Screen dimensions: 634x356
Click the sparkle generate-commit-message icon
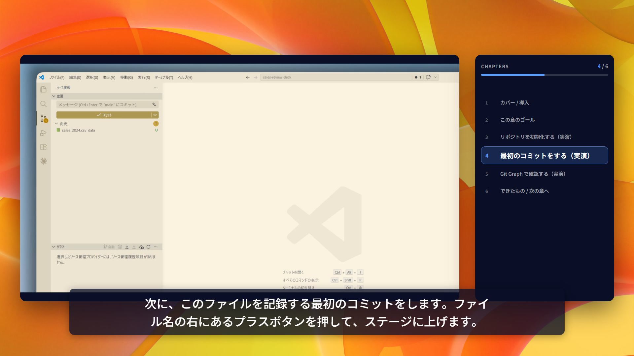[154, 104]
